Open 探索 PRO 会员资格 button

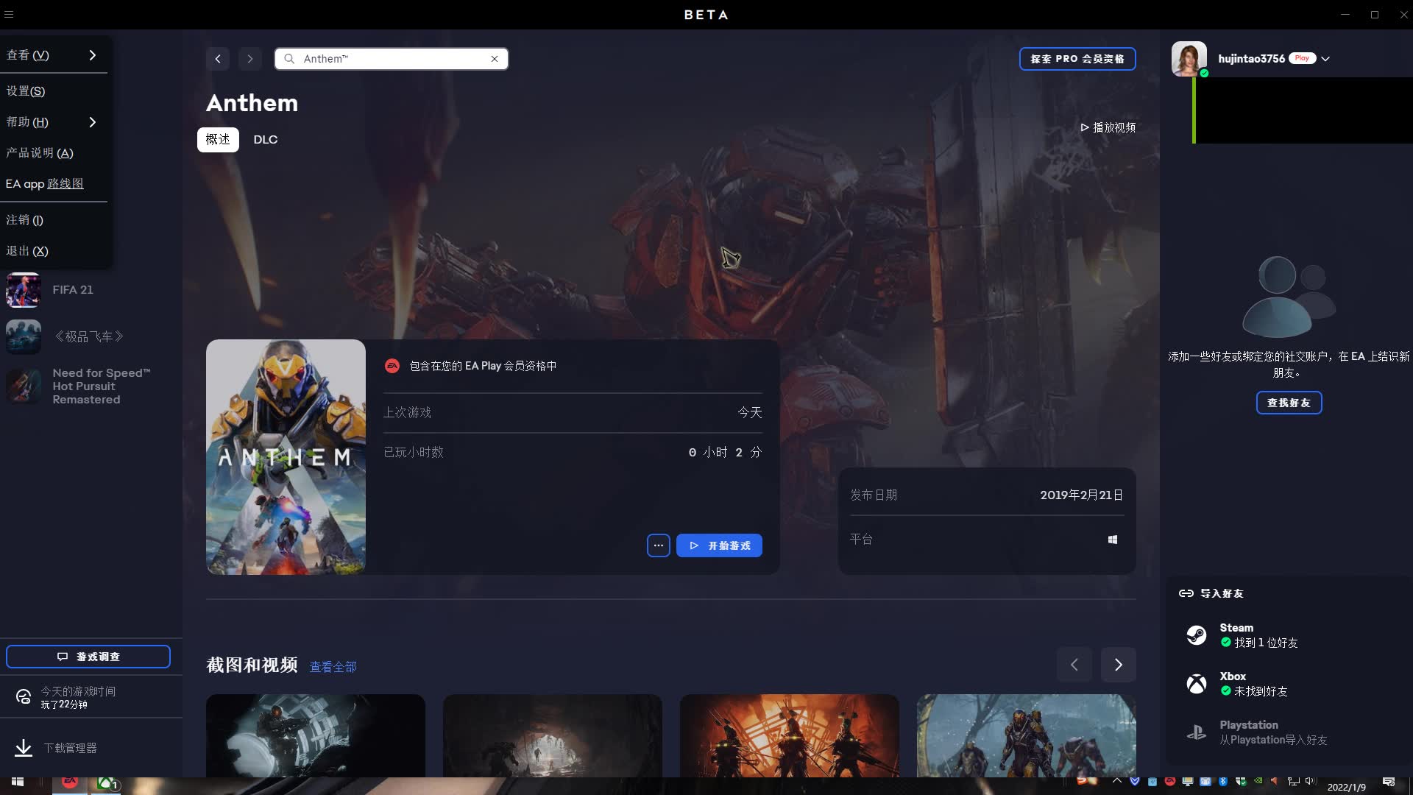(1077, 59)
